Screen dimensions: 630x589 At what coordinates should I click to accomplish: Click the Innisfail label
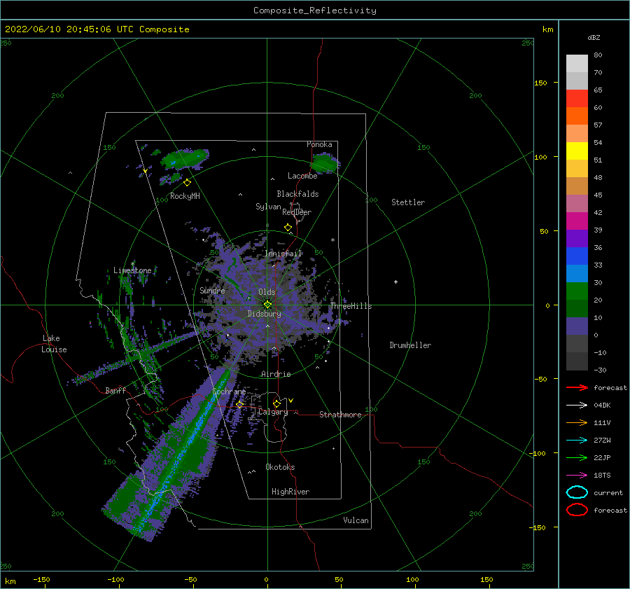coord(283,254)
